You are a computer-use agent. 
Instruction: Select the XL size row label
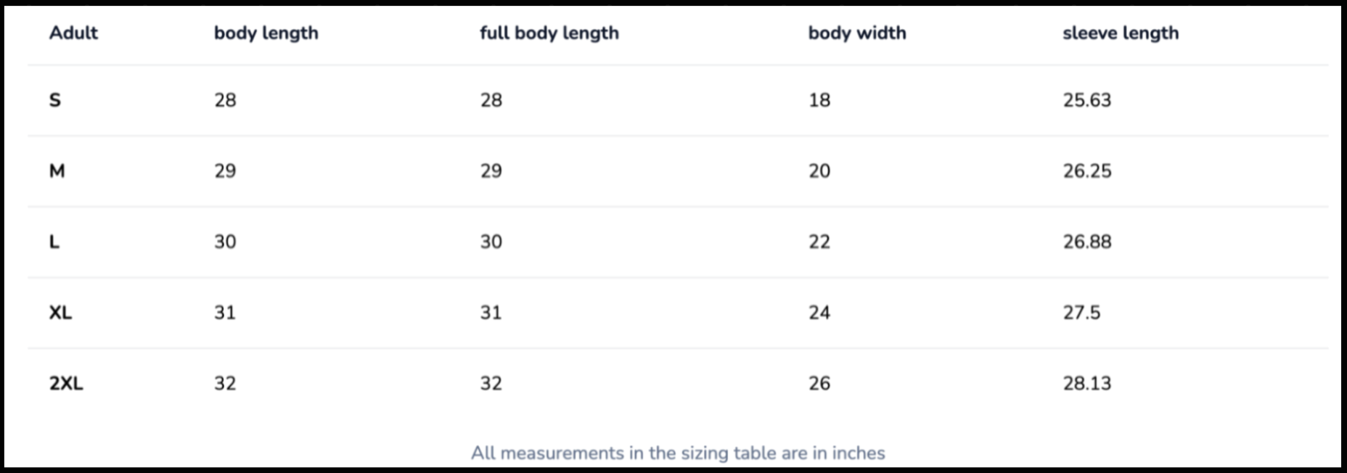click(x=60, y=313)
